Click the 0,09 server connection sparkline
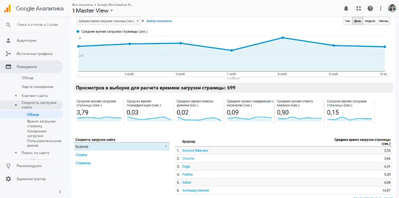The width and height of the screenshot is (399, 198). point(249,118)
